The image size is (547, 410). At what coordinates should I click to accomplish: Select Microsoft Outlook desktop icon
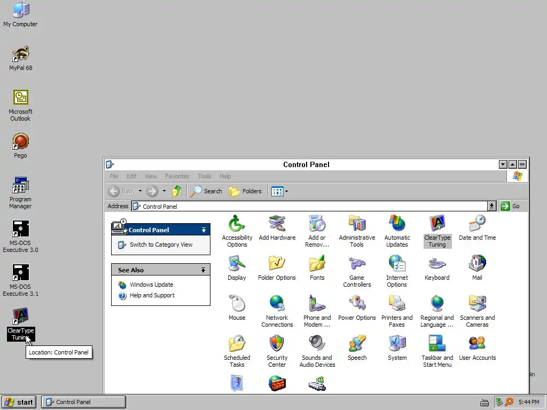20,105
